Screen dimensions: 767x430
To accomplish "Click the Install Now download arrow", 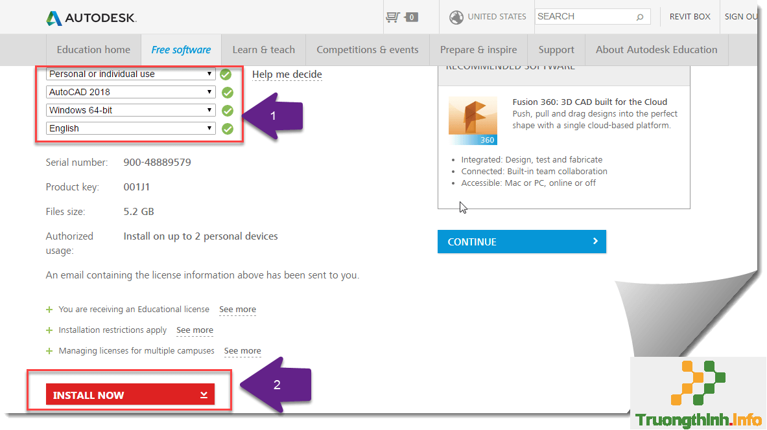I will pyautogui.click(x=204, y=395).
